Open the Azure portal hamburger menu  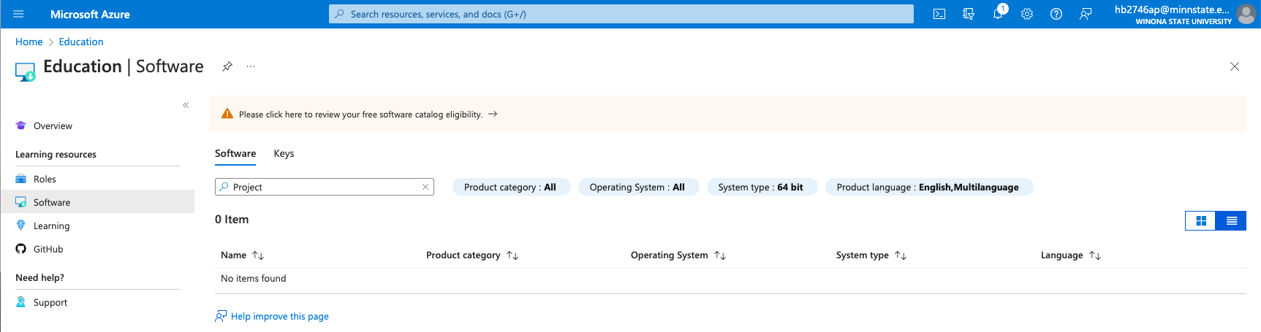[18, 14]
